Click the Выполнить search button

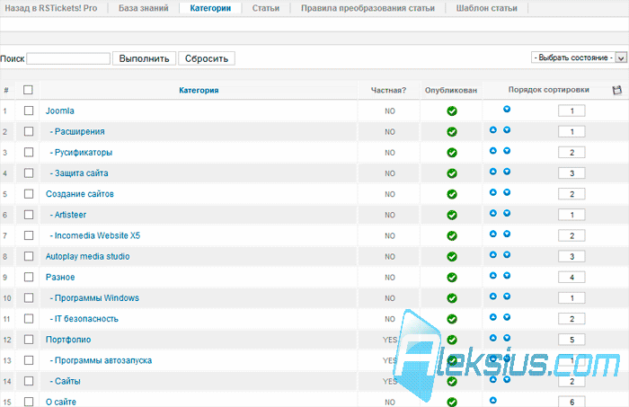point(144,58)
